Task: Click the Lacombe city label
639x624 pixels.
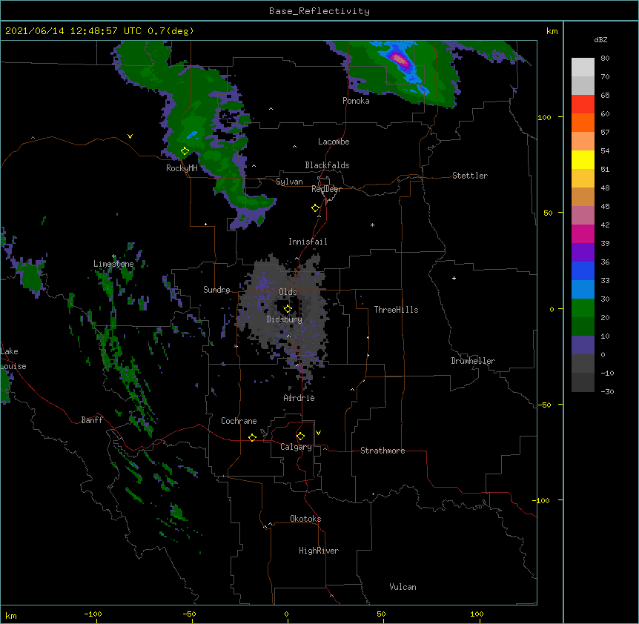Action: click(x=334, y=142)
